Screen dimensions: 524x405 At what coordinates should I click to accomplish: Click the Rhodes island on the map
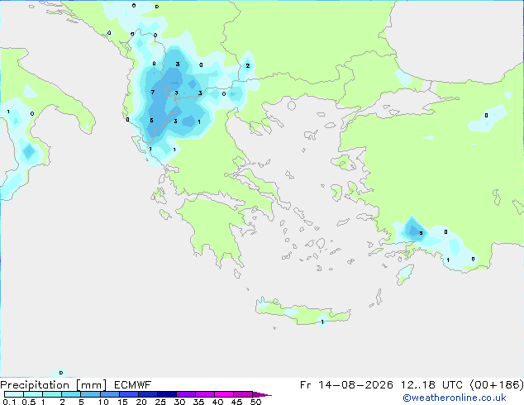click(x=405, y=274)
